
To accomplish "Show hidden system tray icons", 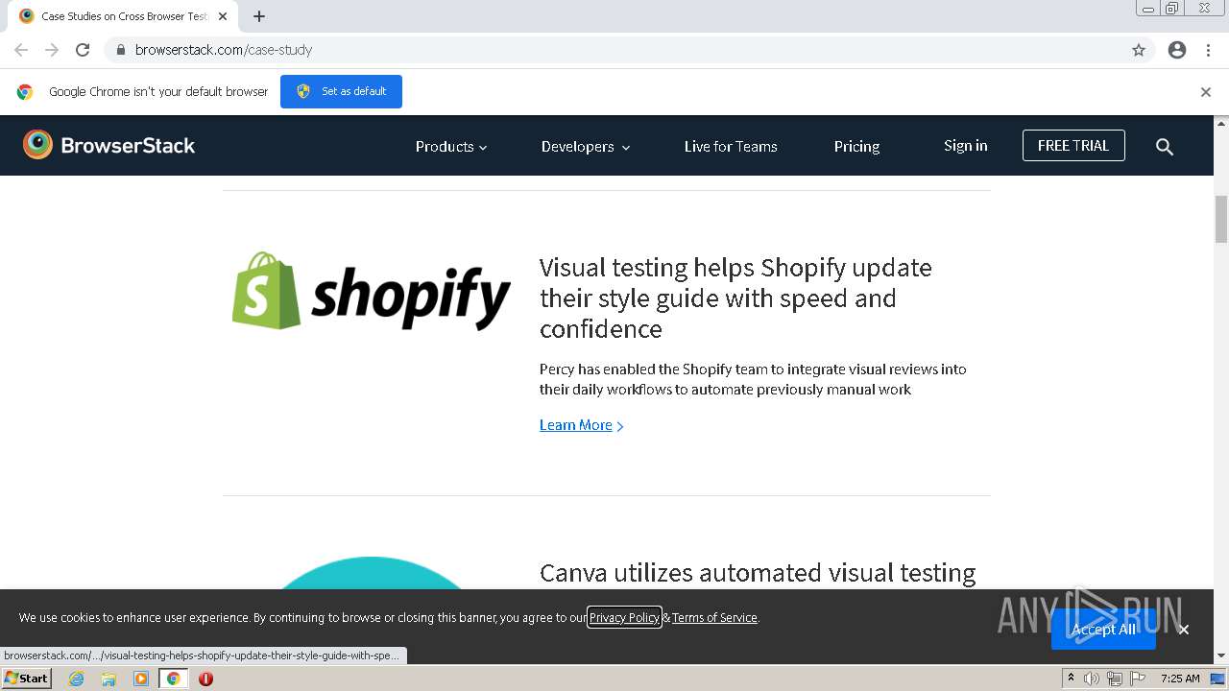I will click(x=1071, y=679).
